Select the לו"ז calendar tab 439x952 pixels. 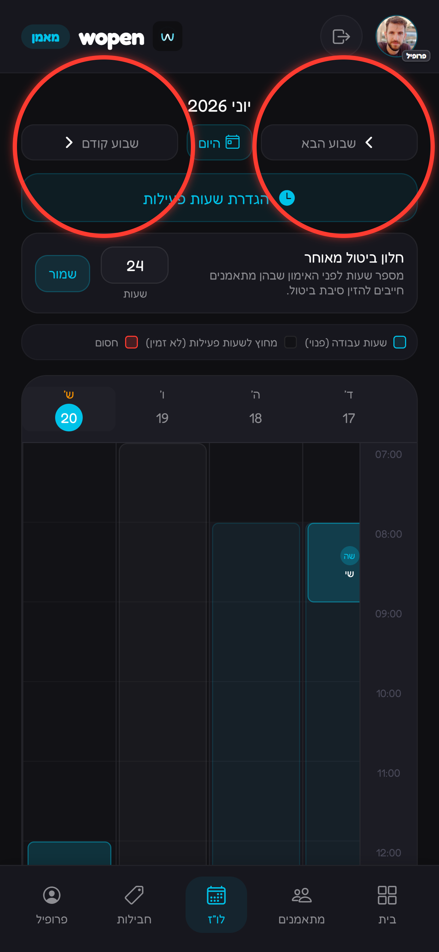point(216,904)
